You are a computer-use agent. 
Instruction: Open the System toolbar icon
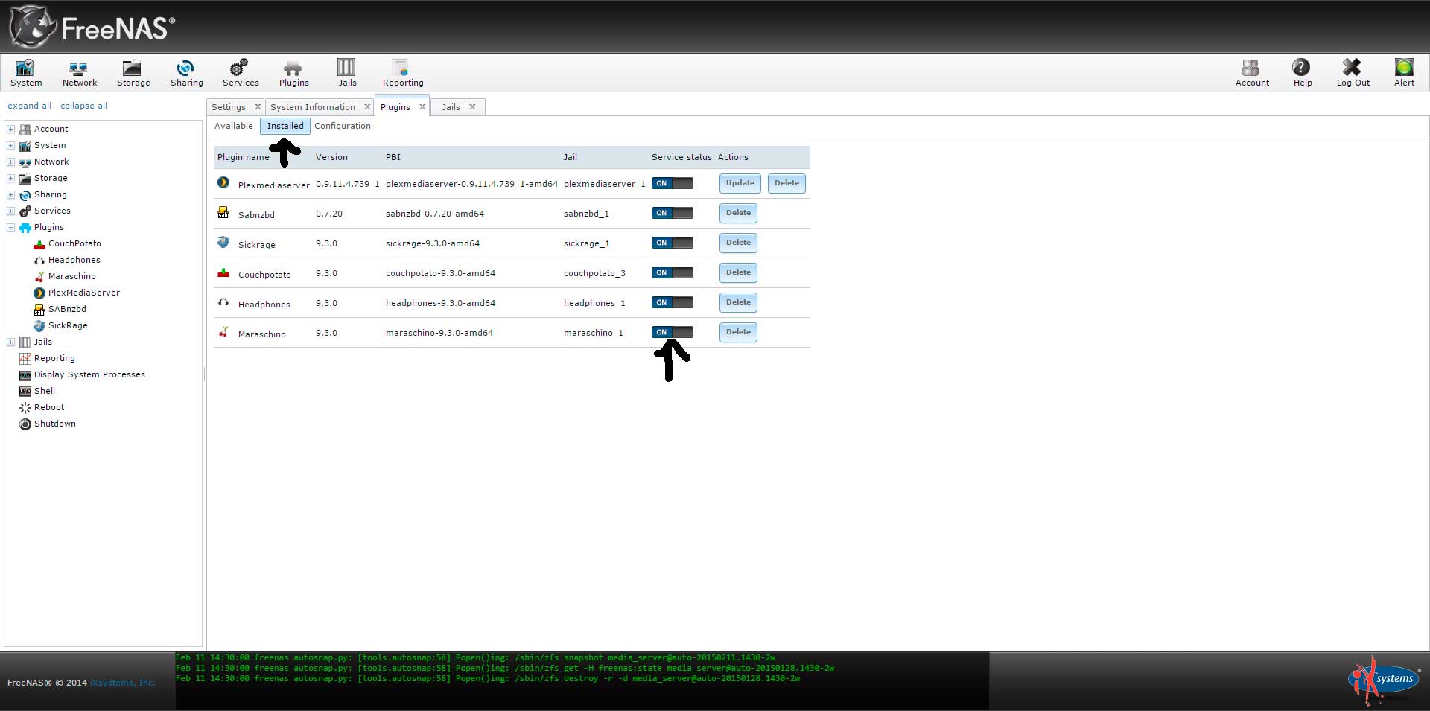point(26,73)
